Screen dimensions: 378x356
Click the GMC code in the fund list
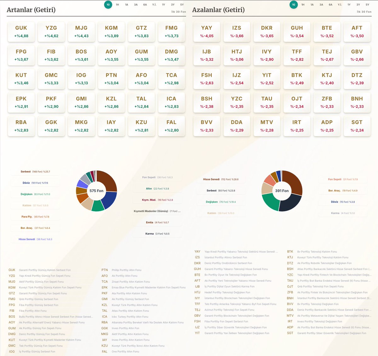[12, 346]
